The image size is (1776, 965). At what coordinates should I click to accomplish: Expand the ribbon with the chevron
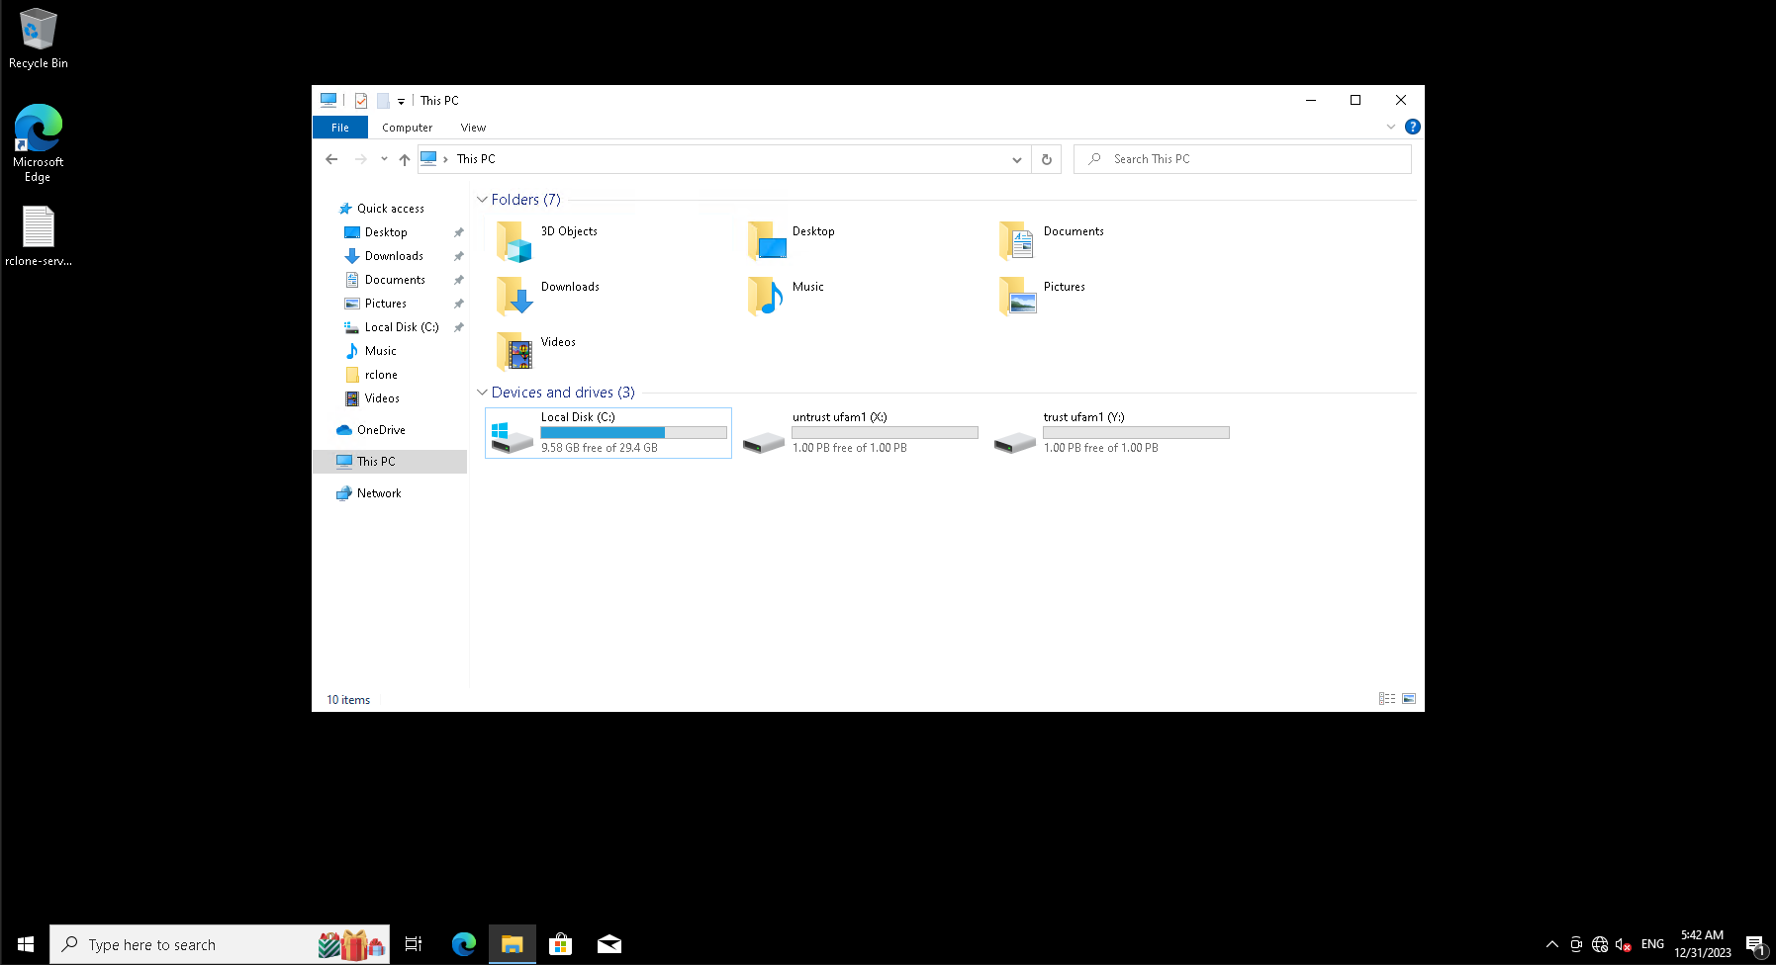[1390, 127]
